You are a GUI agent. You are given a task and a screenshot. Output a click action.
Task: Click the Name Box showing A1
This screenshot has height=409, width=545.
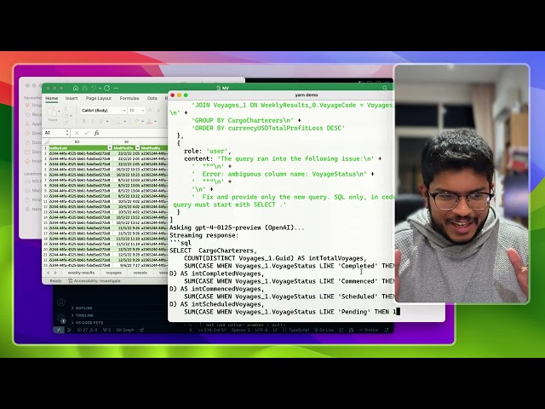click(x=56, y=133)
